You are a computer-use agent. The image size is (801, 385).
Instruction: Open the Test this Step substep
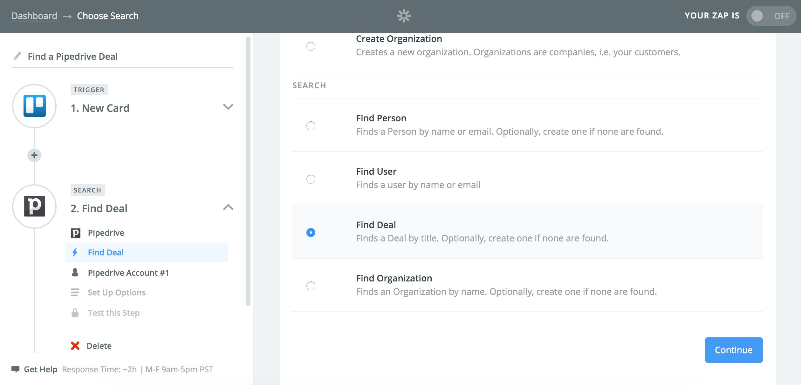[x=147, y=313]
